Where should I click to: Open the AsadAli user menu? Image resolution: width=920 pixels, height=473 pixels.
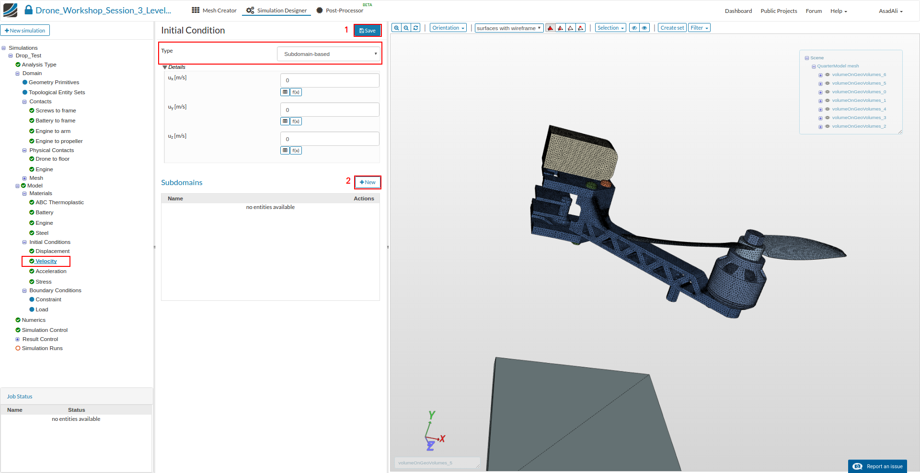[891, 11]
